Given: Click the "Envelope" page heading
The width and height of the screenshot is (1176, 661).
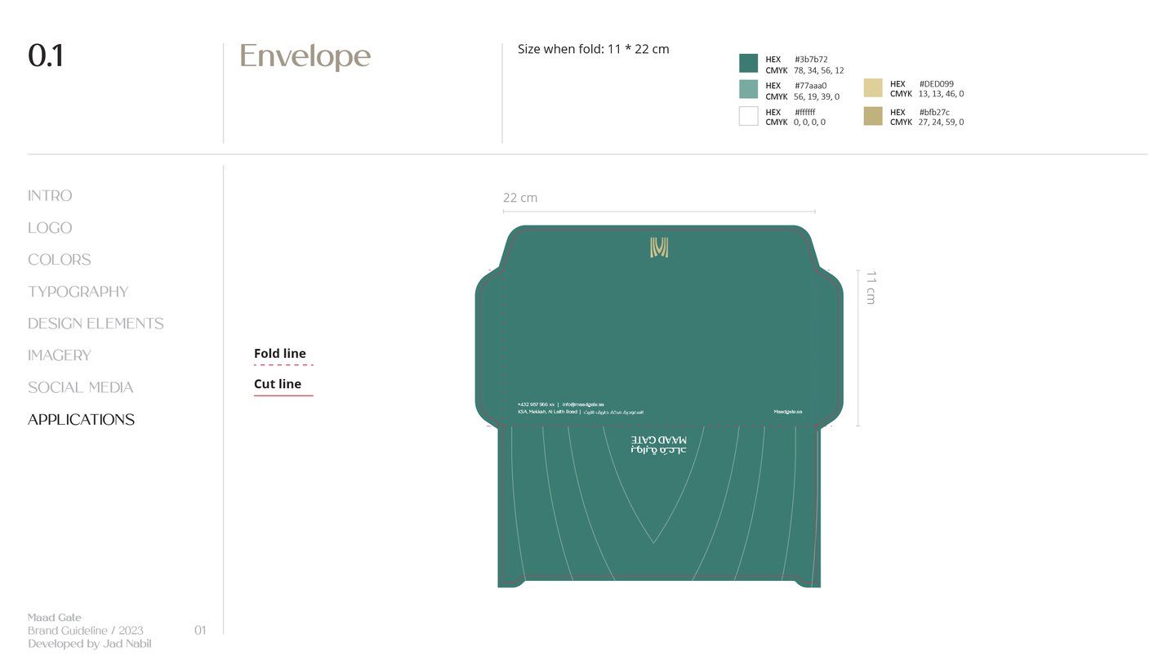Looking at the screenshot, I should (x=305, y=57).
